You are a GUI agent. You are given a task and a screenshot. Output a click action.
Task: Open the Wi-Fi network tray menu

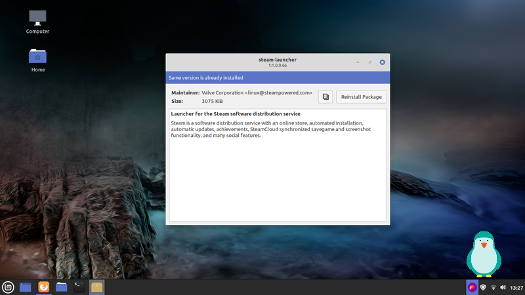493,288
